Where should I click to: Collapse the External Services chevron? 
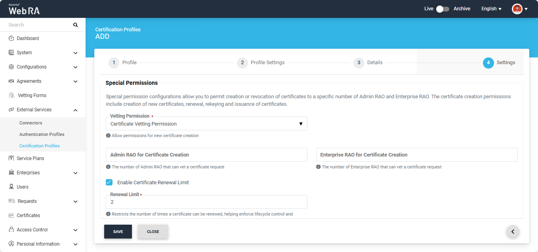pyautogui.click(x=76, y=110)
